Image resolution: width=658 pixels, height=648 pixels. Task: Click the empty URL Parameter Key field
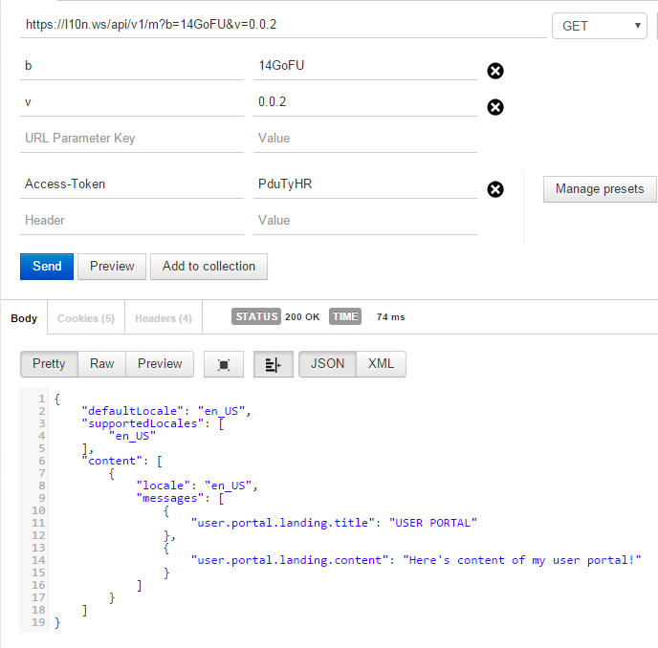pyautogui.click(x=132, y=140)
